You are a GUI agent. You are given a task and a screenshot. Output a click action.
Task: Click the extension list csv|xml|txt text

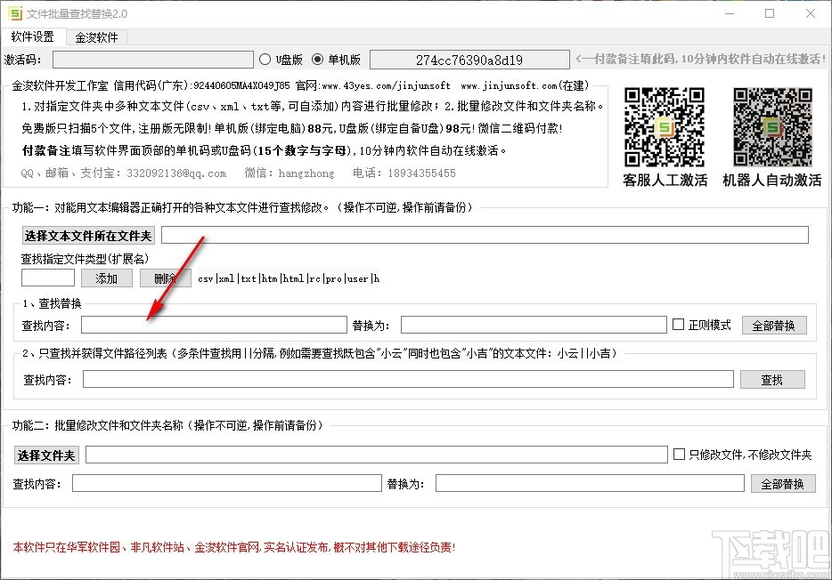[289, 278]
